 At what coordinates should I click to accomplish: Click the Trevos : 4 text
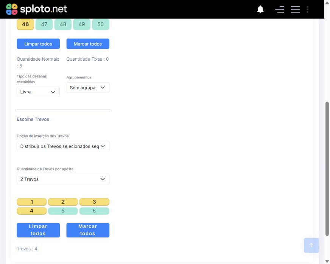(x=27, y=249)
